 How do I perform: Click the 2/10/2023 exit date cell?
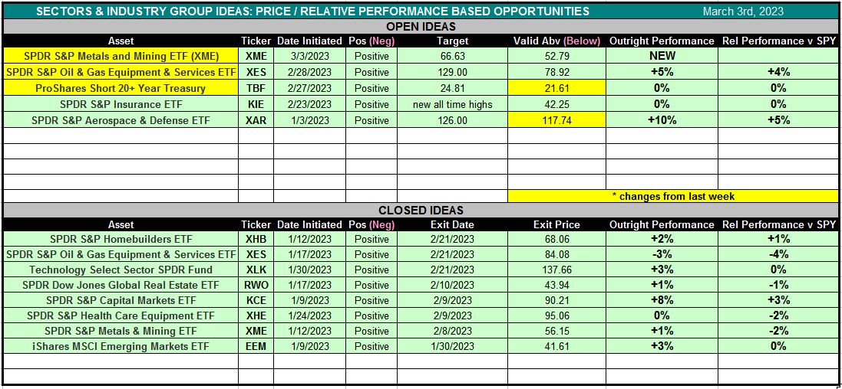coord(452,285)
